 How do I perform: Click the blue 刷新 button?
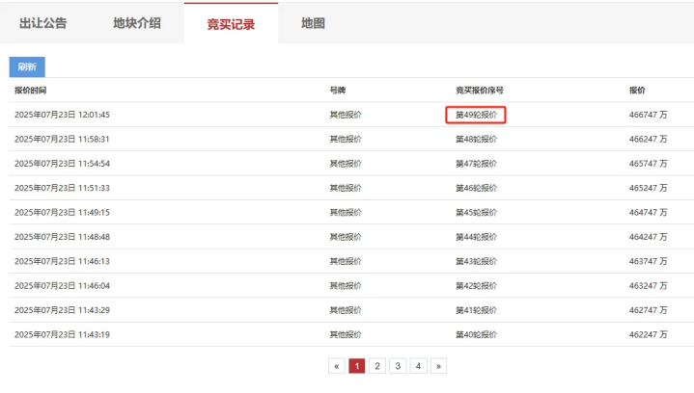[27, 66]
